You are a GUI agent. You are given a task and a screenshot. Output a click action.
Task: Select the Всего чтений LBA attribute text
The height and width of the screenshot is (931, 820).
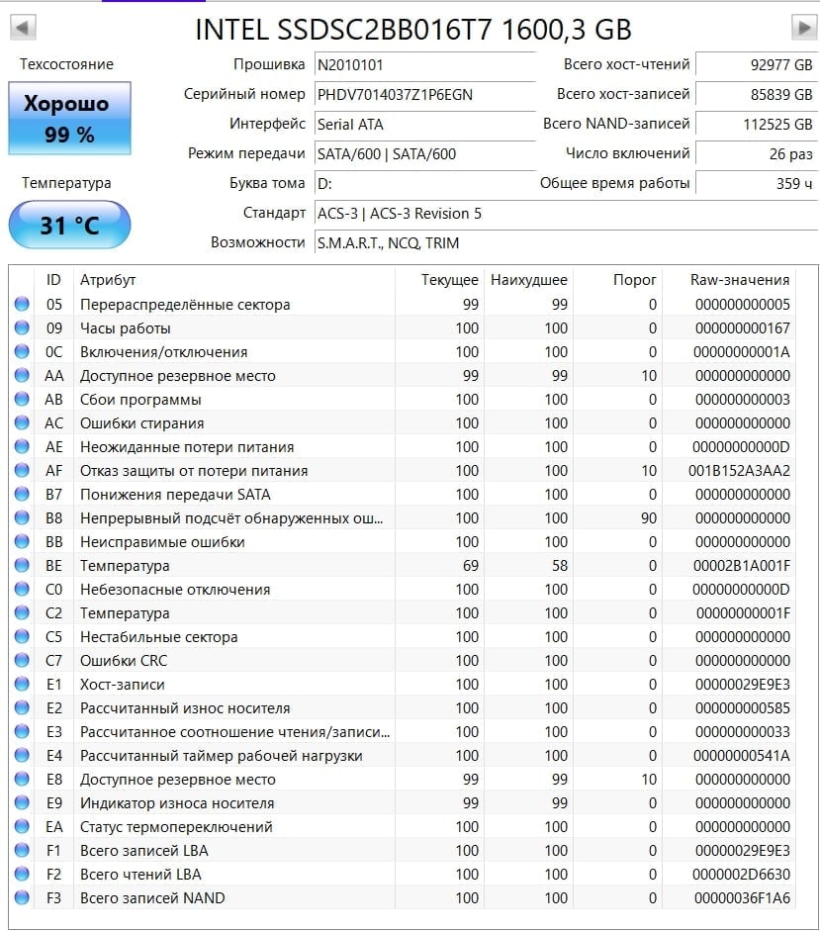(x=140, y=875)
